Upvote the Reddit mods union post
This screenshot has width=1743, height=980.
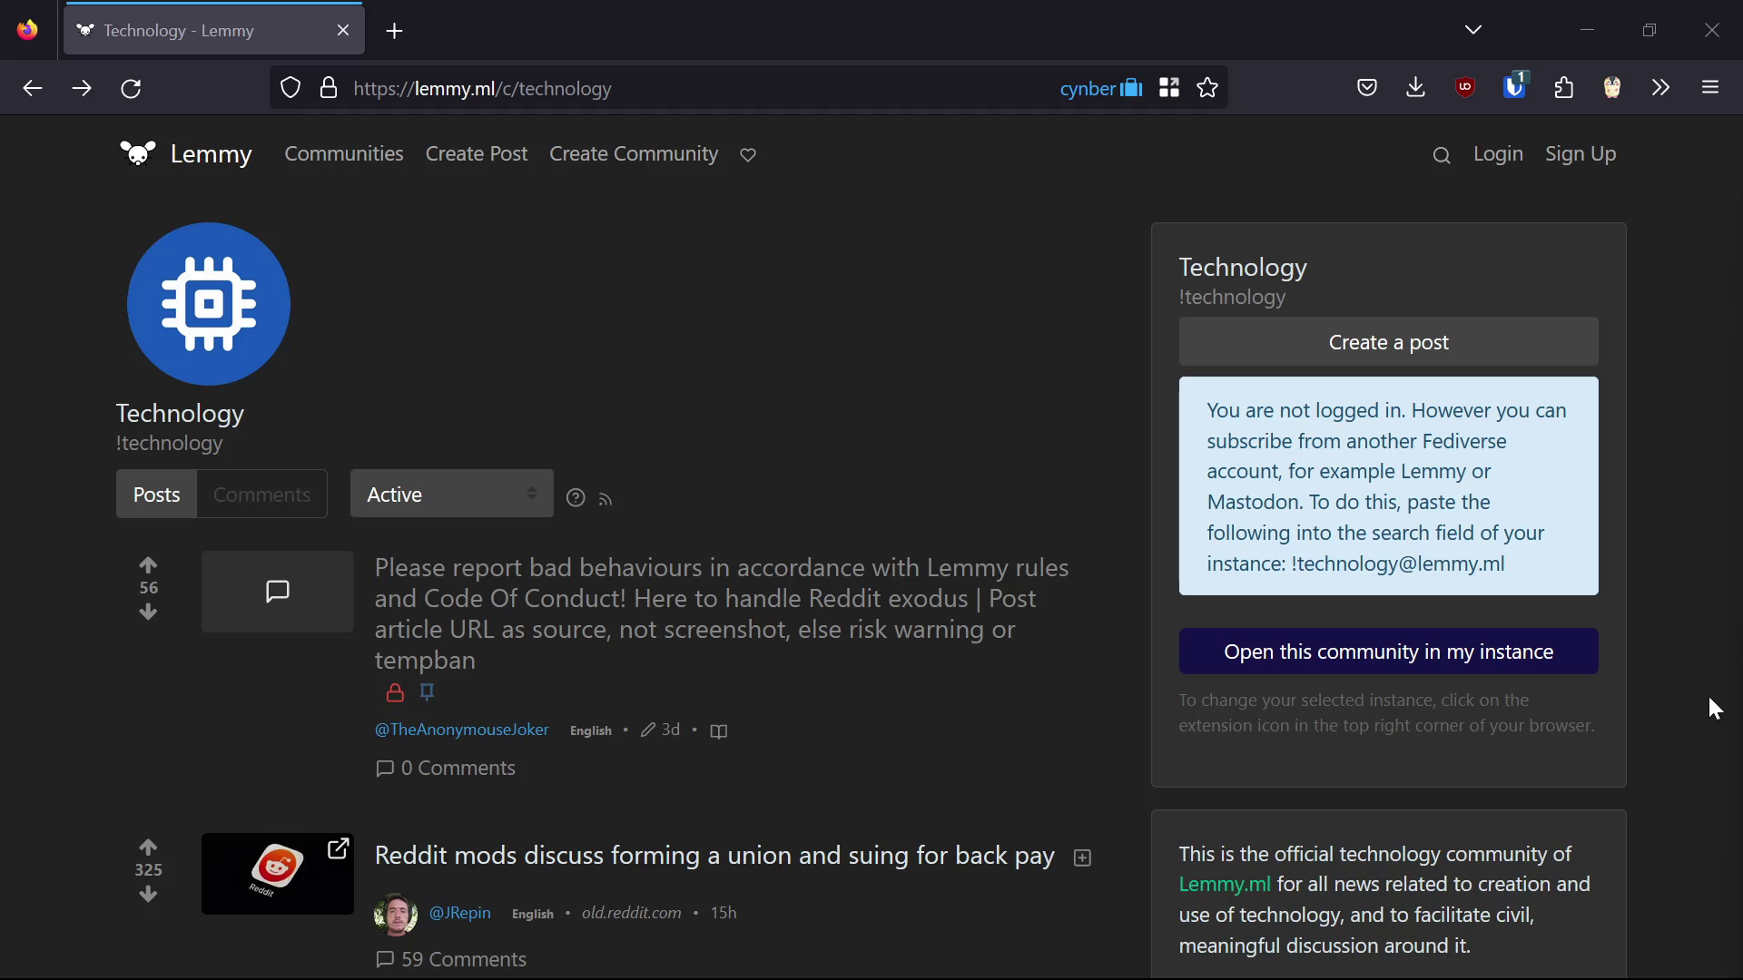pos(148,847)
